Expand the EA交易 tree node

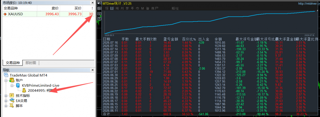[x=6, y=101]
